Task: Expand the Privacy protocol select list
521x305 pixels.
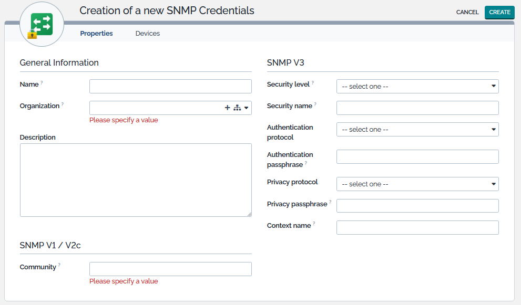Action: tap(417, 184)
